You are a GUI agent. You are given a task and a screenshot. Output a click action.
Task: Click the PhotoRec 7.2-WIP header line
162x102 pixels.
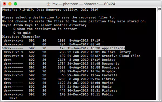click(50, 10)
